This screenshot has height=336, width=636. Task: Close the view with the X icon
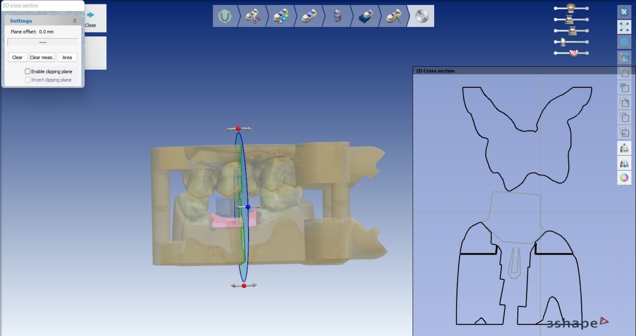(x=624, y=12)
